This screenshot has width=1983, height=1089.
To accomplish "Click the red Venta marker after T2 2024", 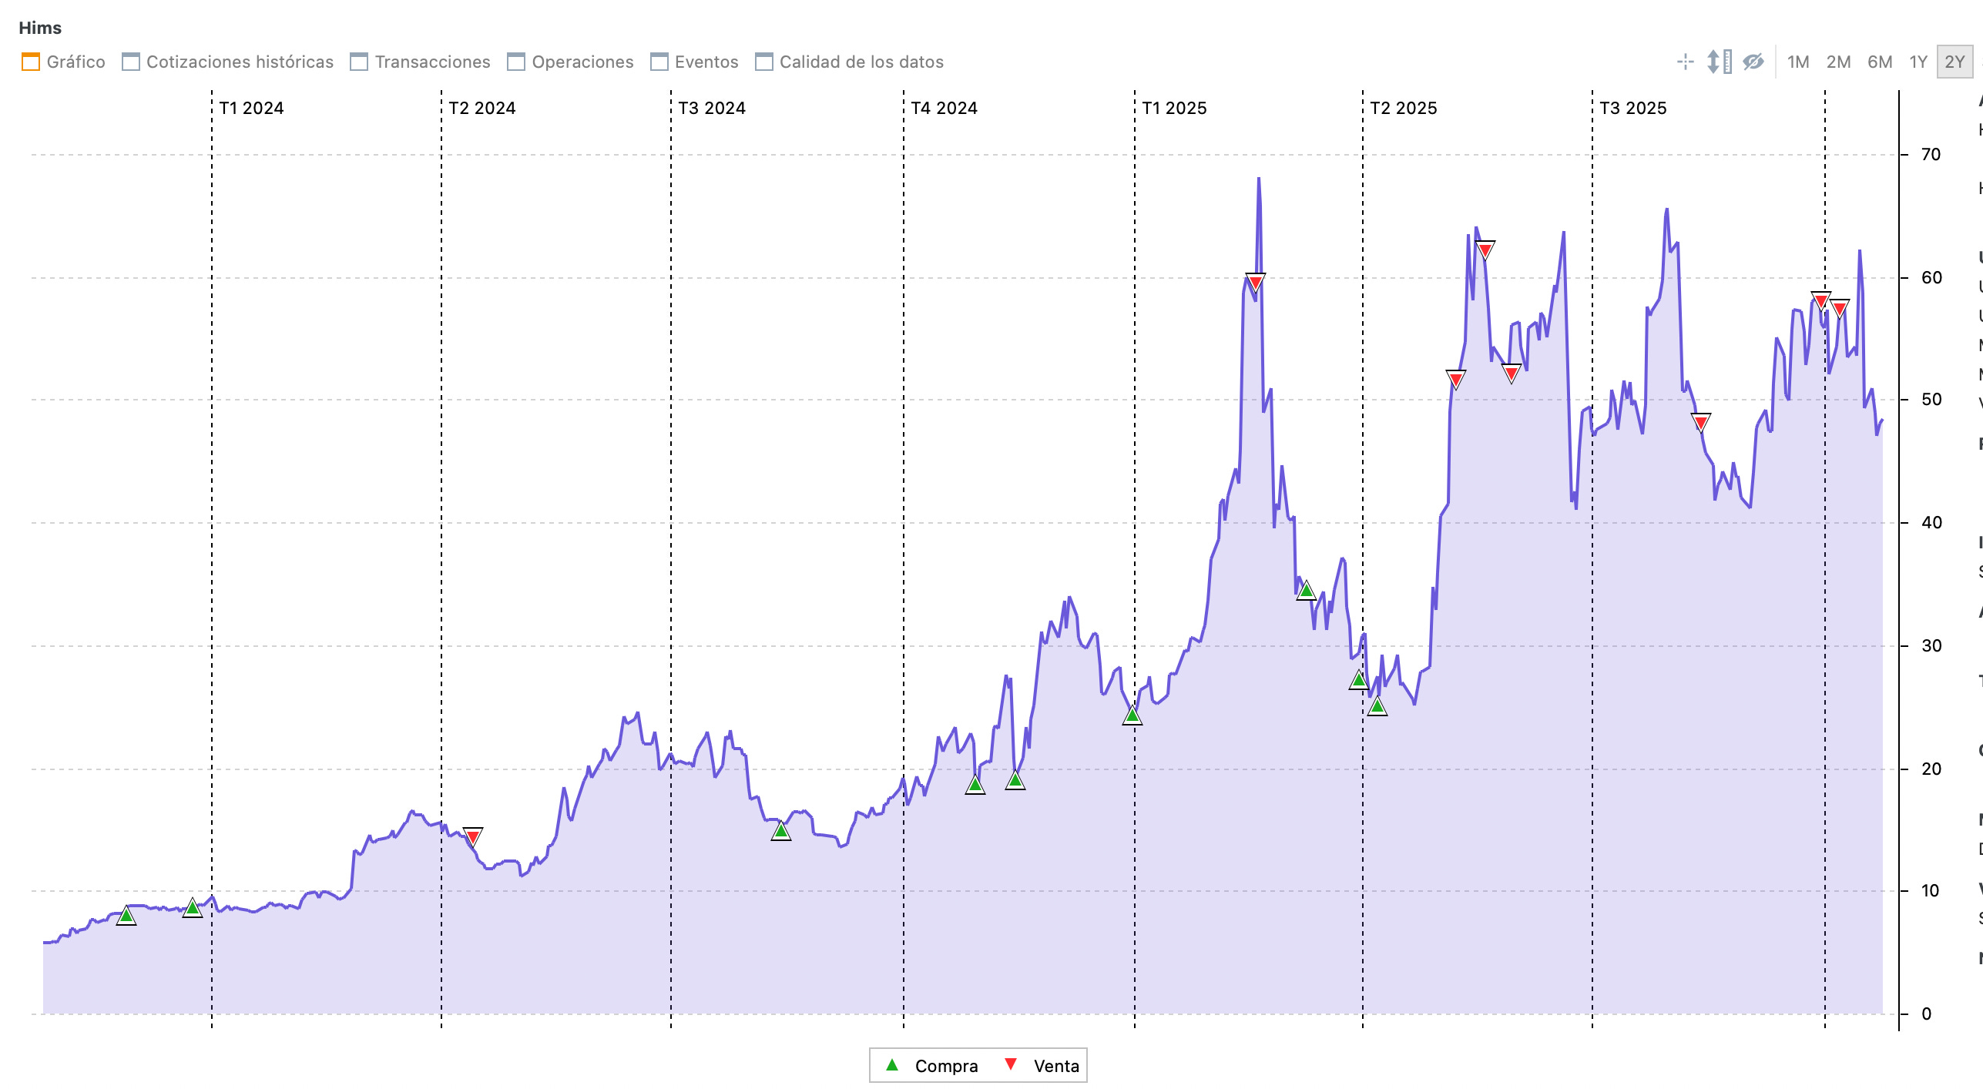I will (473, 836).
